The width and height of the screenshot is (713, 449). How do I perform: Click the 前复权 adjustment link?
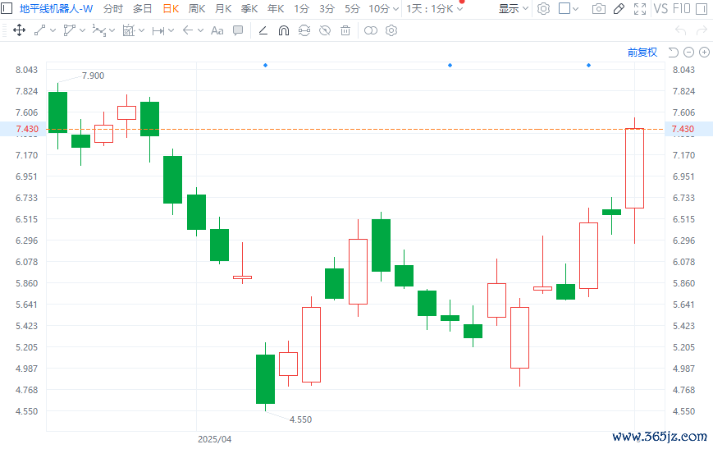(x=642, y=53)
